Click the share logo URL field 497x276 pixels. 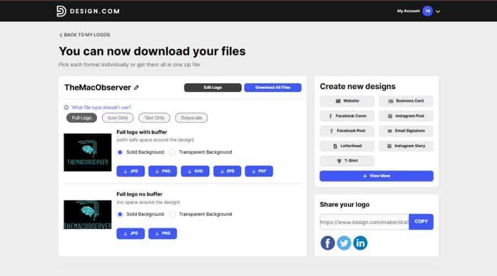364,222
